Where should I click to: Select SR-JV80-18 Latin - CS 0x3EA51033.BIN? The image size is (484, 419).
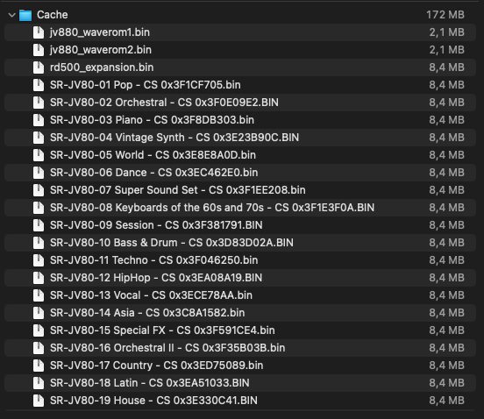pos(150,383)
